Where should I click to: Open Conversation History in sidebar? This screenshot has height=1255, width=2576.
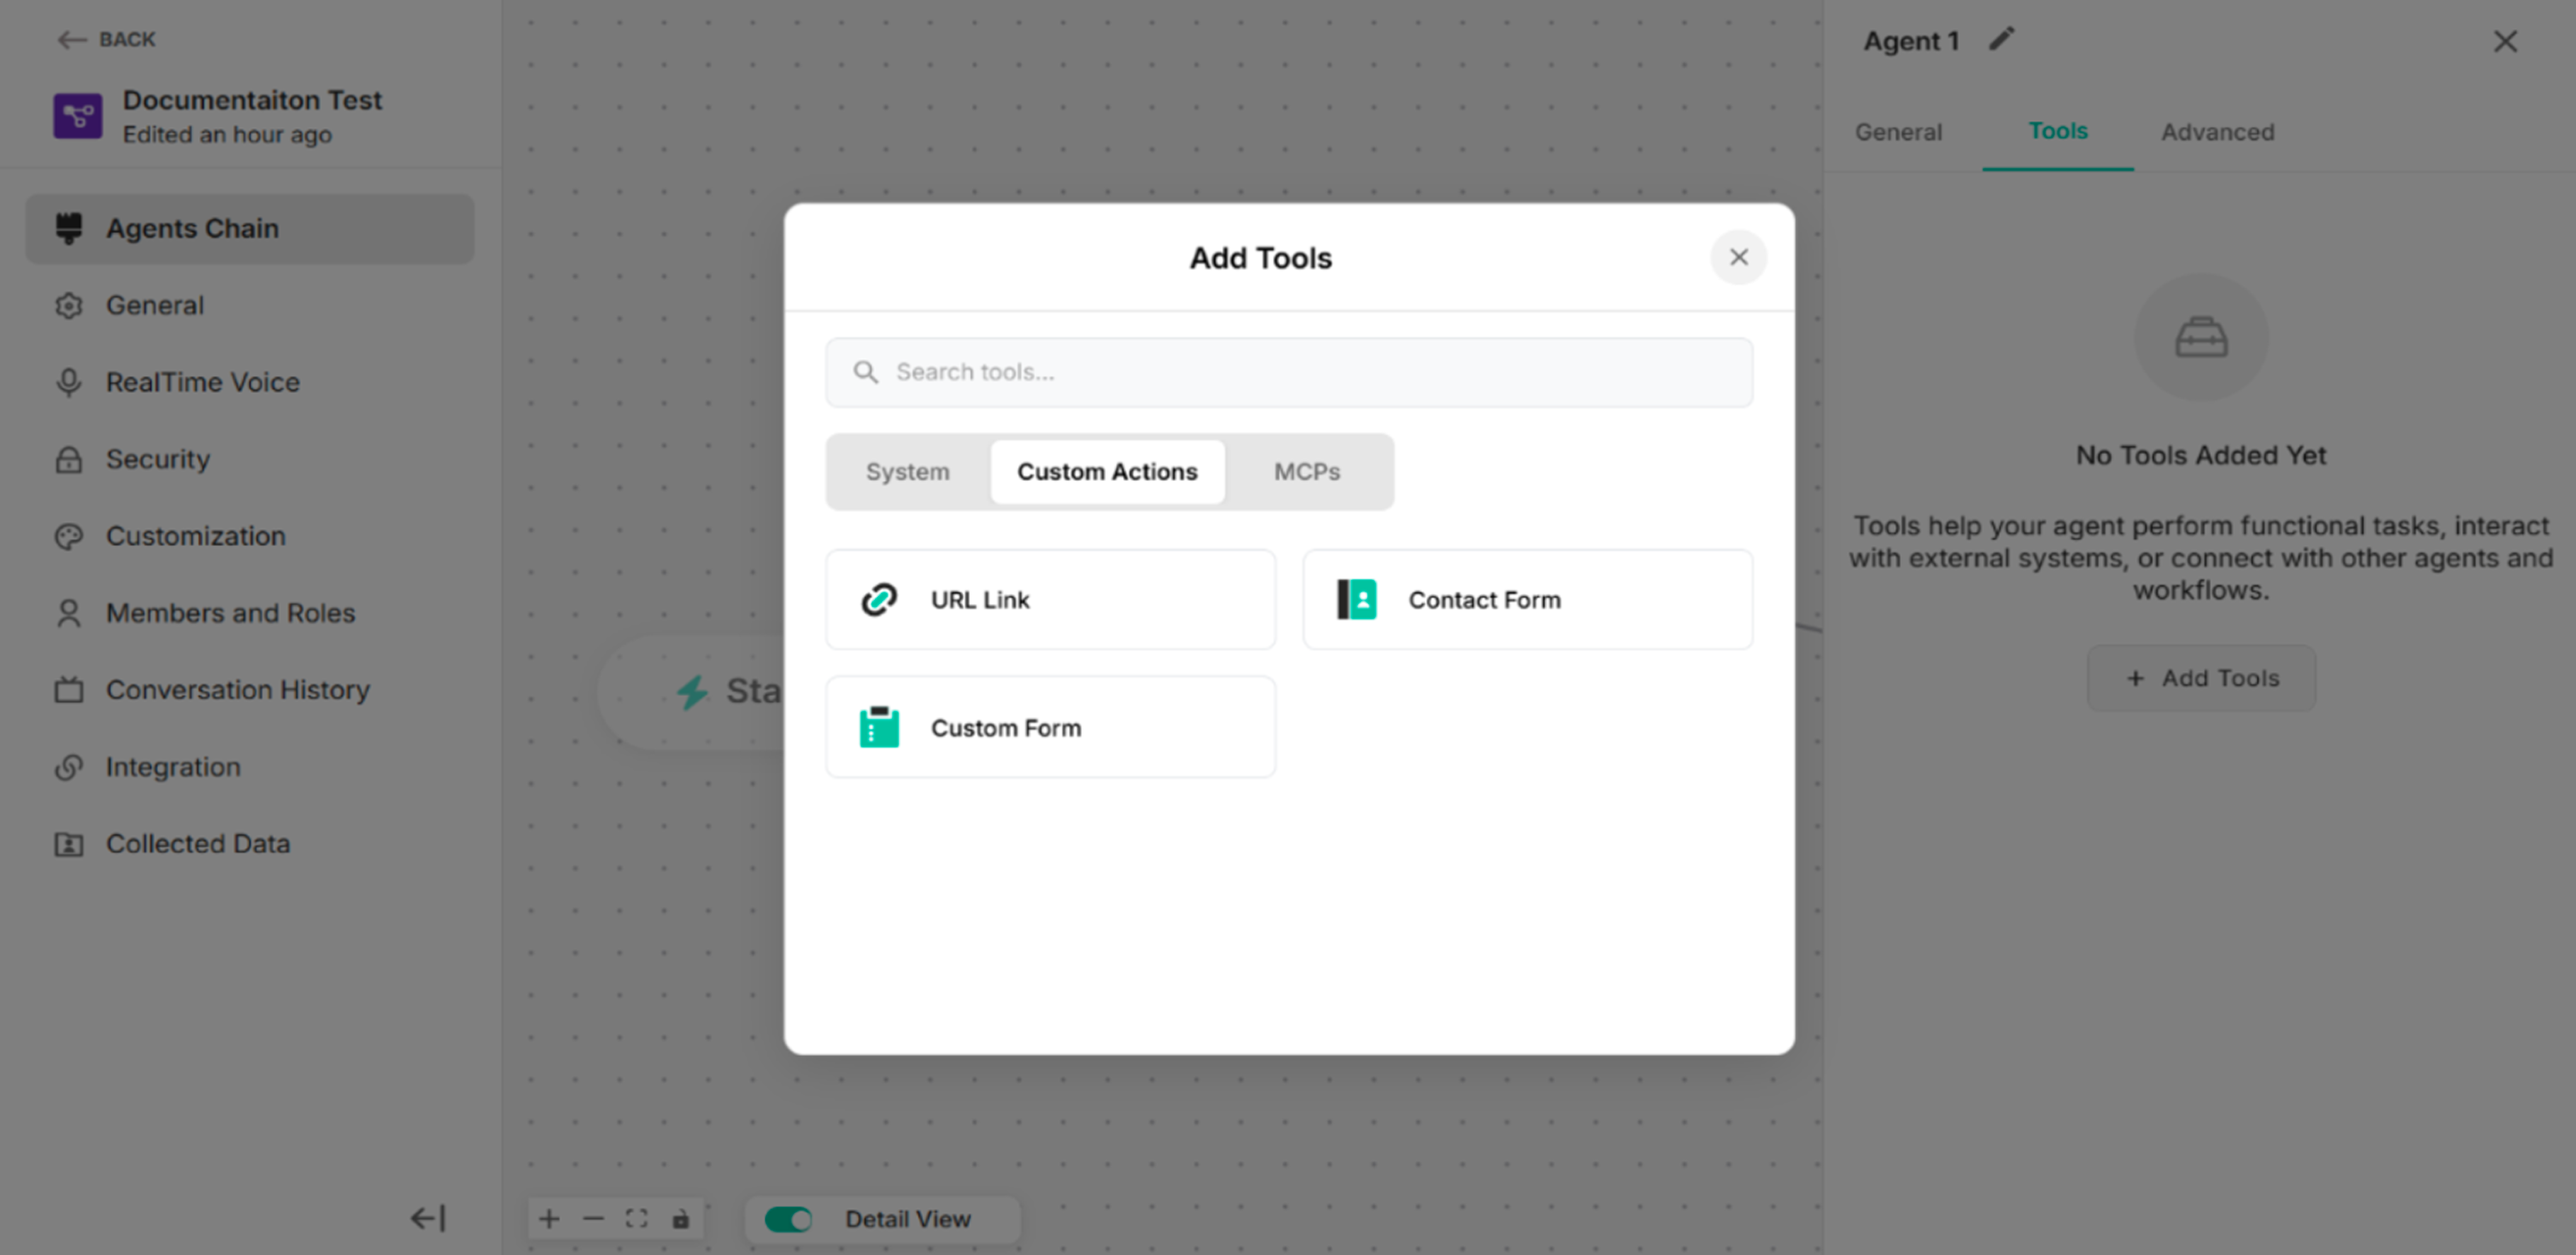click(249, 691)
